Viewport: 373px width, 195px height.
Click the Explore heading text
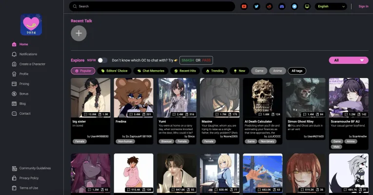click(78, 60)
